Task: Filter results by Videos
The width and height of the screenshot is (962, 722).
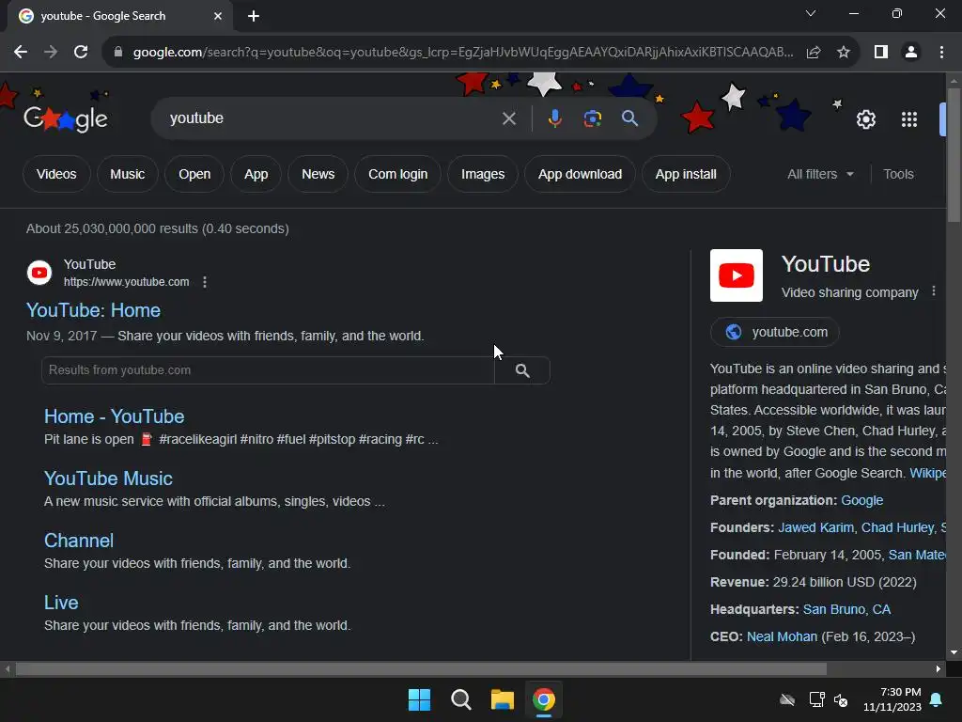Action: click(x=56, y=174)
